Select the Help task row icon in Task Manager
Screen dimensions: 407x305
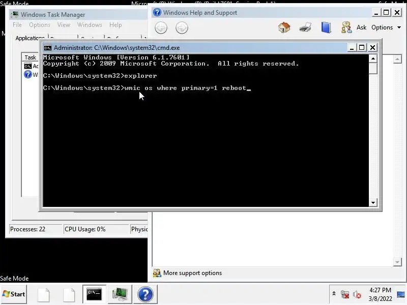tap(28, 75)
